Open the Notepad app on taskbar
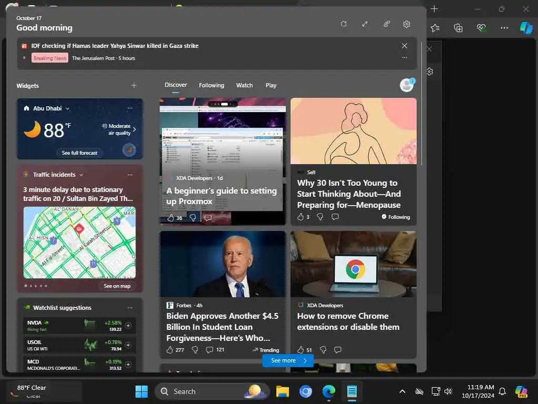 [x=351, y=391]
